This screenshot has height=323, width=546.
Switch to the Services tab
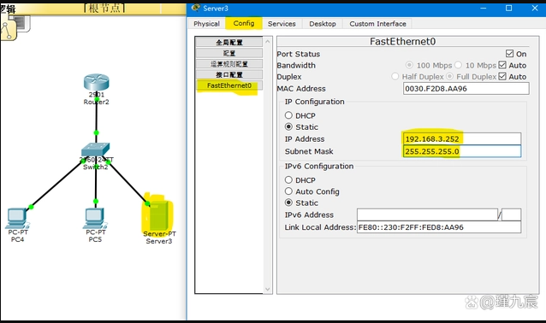(x=282, y=24)
